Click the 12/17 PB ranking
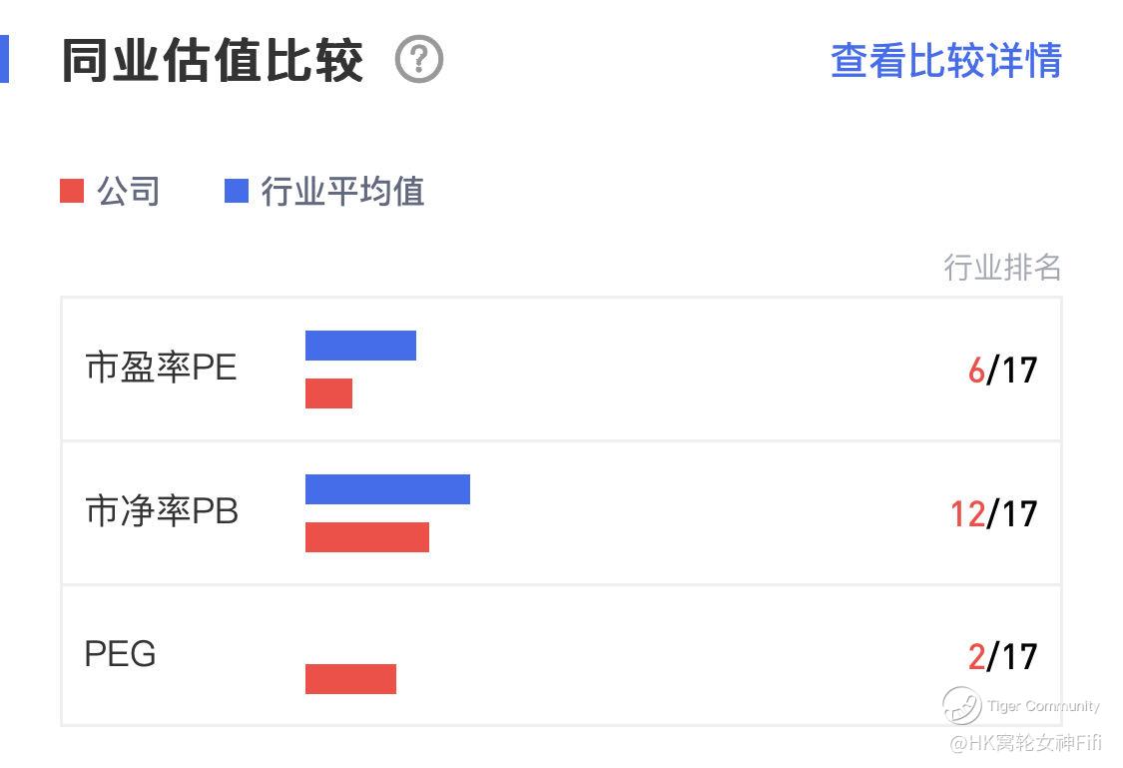The height and width of the screenshot is (768, 1123). point(993,513)
